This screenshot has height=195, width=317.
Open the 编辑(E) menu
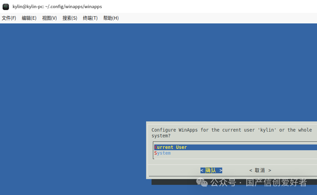pyautogui.click(x=29, y=18)
